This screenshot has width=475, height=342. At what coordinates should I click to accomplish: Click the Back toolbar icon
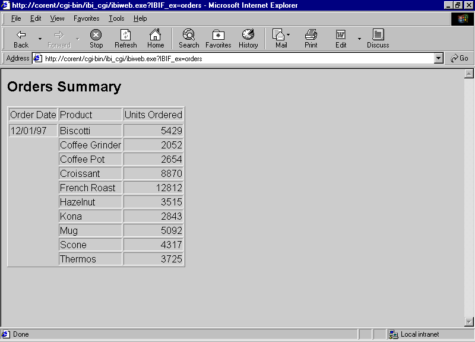(21, 35)
